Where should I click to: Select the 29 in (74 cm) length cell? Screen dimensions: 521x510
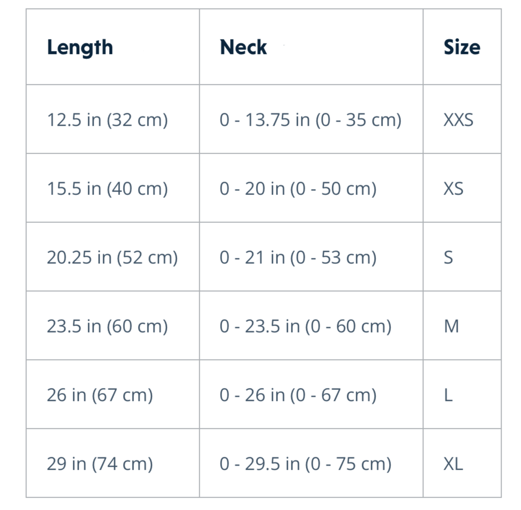100,464
